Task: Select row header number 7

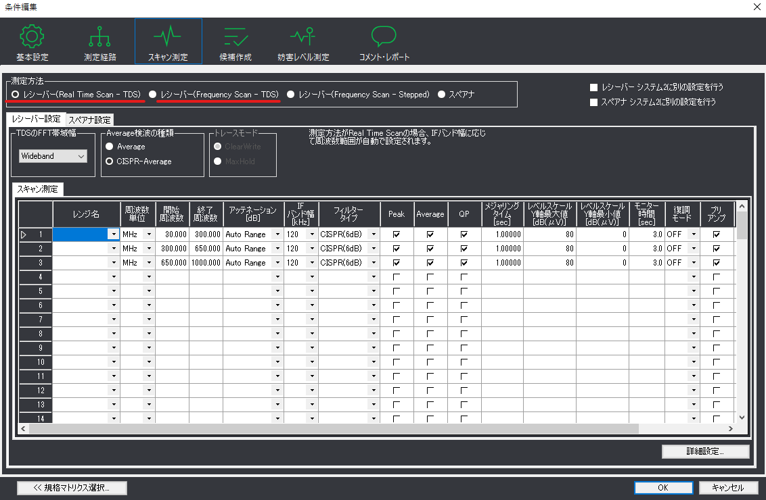Action: click(36, 320)
